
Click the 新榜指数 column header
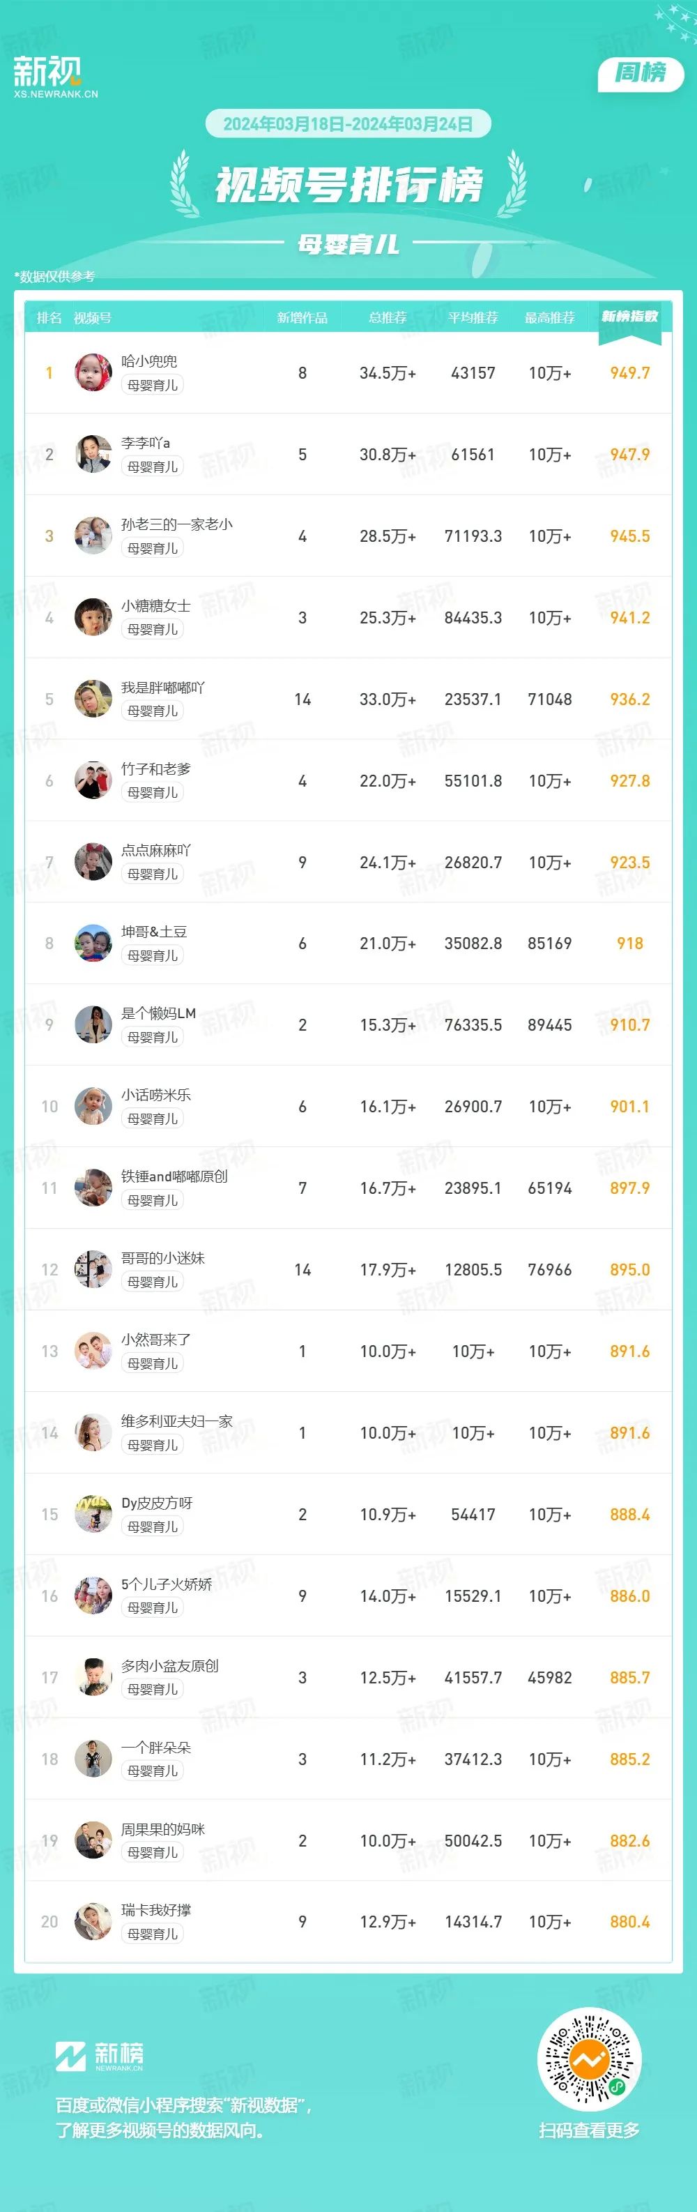(630, 317)
